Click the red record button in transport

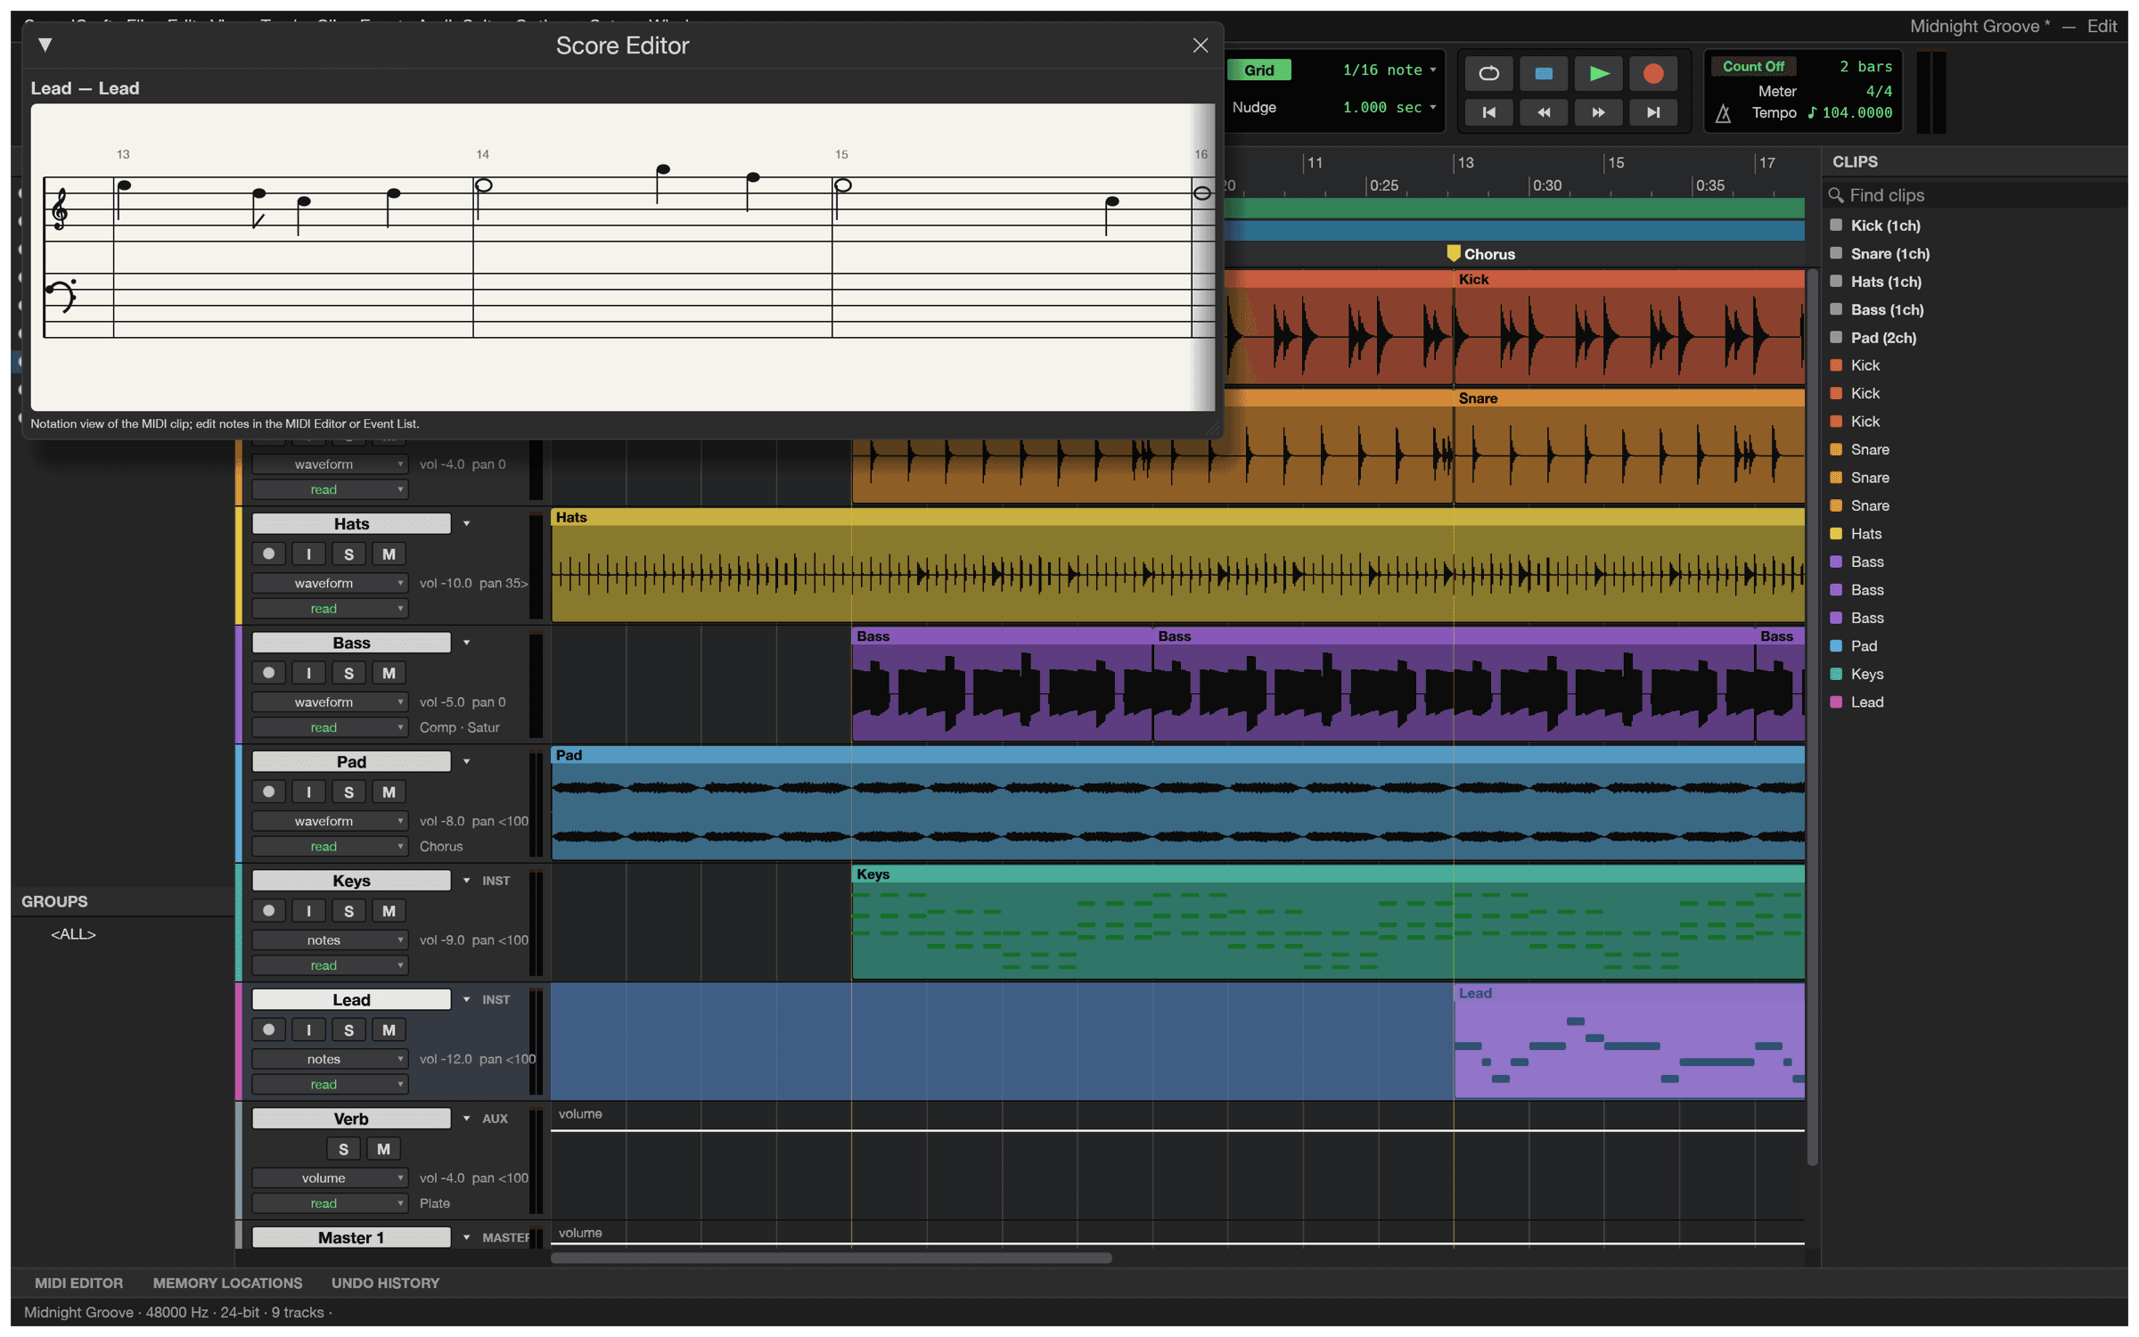pos(1653,73)
